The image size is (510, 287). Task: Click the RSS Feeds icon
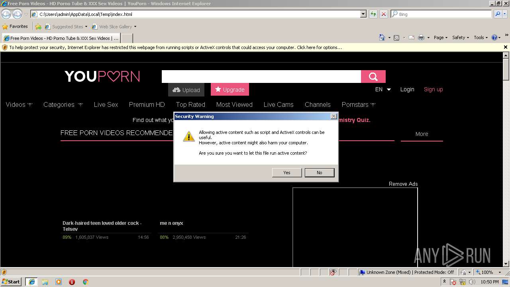click(396, 37)
